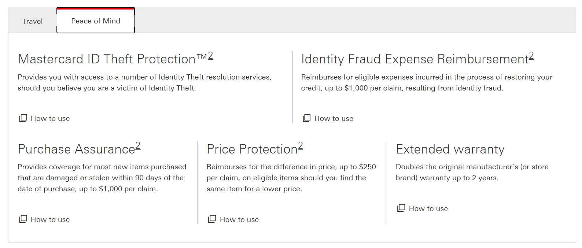Click the Price Protection heading text
Image resolution: width=582 pixels, height=248 pixels.
252,149
